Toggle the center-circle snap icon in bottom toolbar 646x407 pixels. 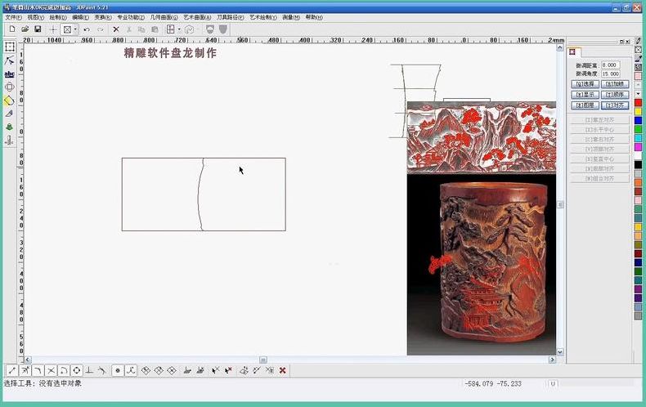click(x=77, y=370)
